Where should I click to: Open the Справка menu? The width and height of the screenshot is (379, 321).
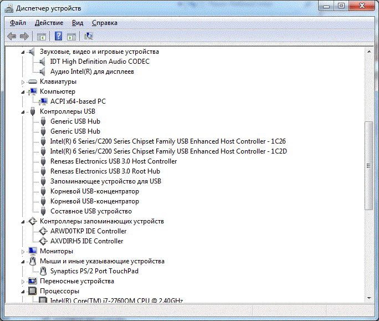tap(104, 23)
